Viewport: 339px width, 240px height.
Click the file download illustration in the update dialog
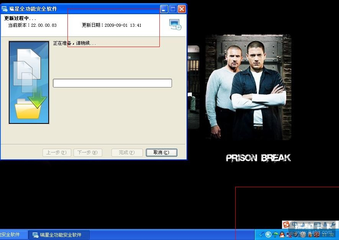(29, 83)
